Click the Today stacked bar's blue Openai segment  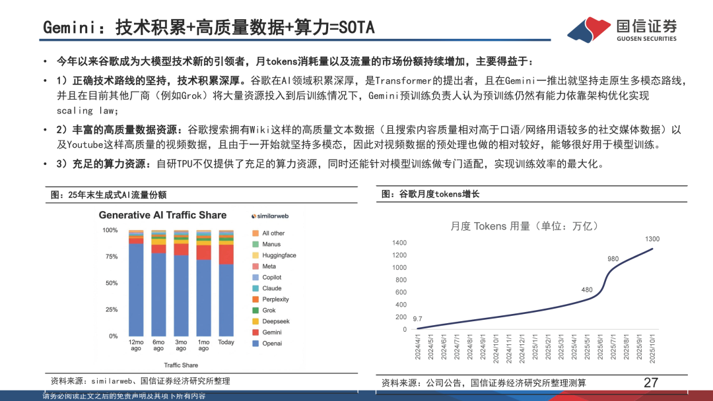226,300
